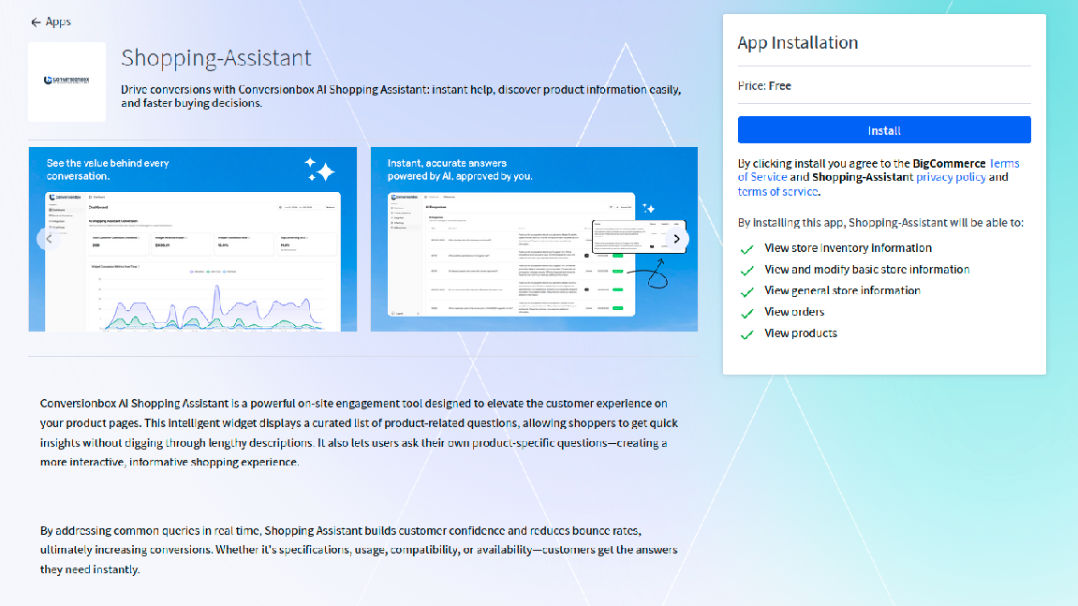
Task: Click the 'Drive conversions with Conversionbox' tagline
Action: click(401, 96)
